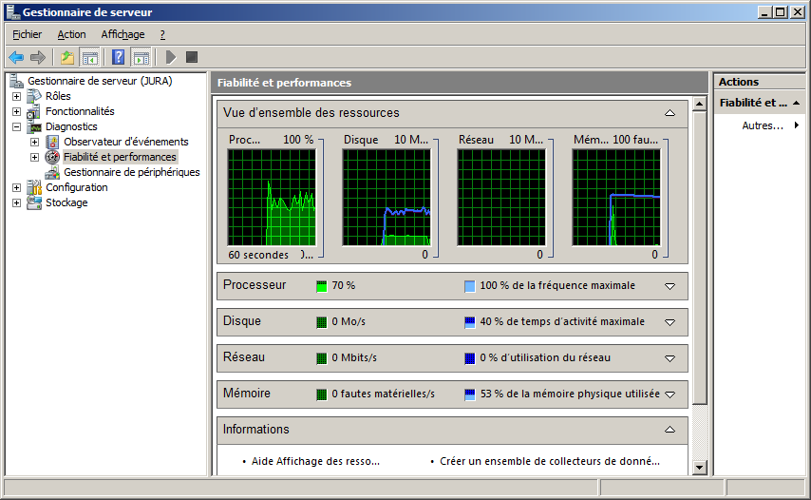Open the Fichier menu
The width and height of the screenshot is (811, 500).
(27, 34)
